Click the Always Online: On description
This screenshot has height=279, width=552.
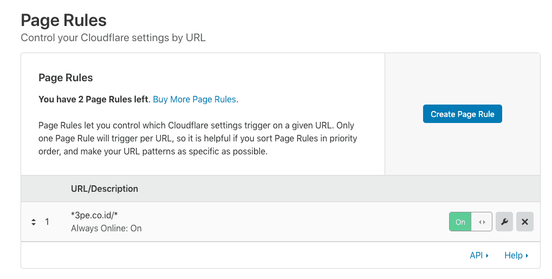pyautogui.click(x=106, y=228)
